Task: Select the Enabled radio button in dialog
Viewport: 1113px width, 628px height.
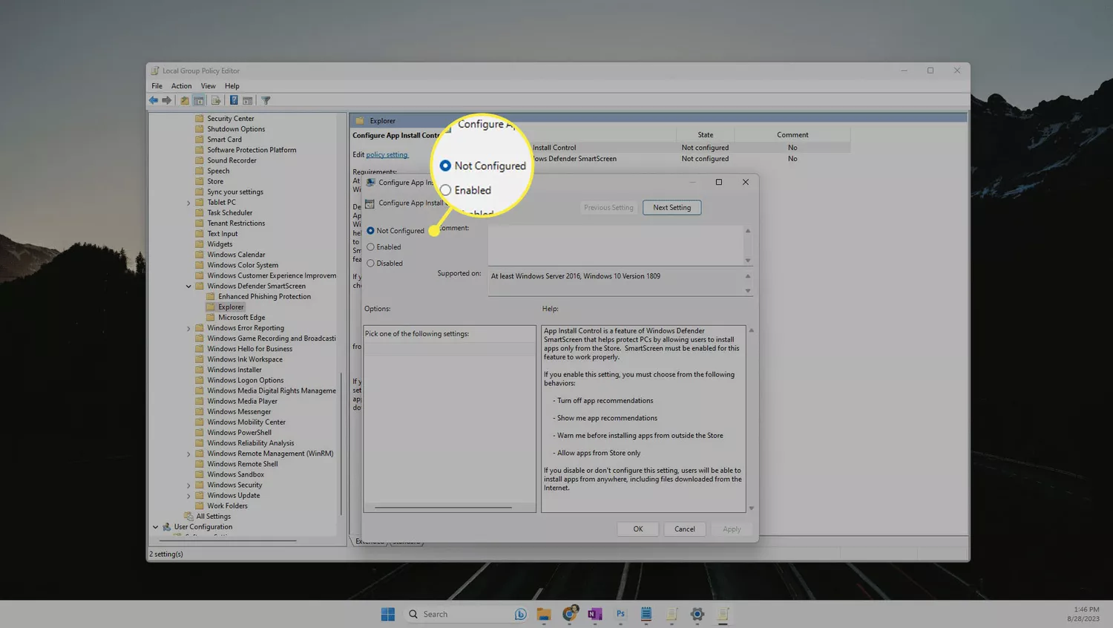Action: [x=370, y=247]
